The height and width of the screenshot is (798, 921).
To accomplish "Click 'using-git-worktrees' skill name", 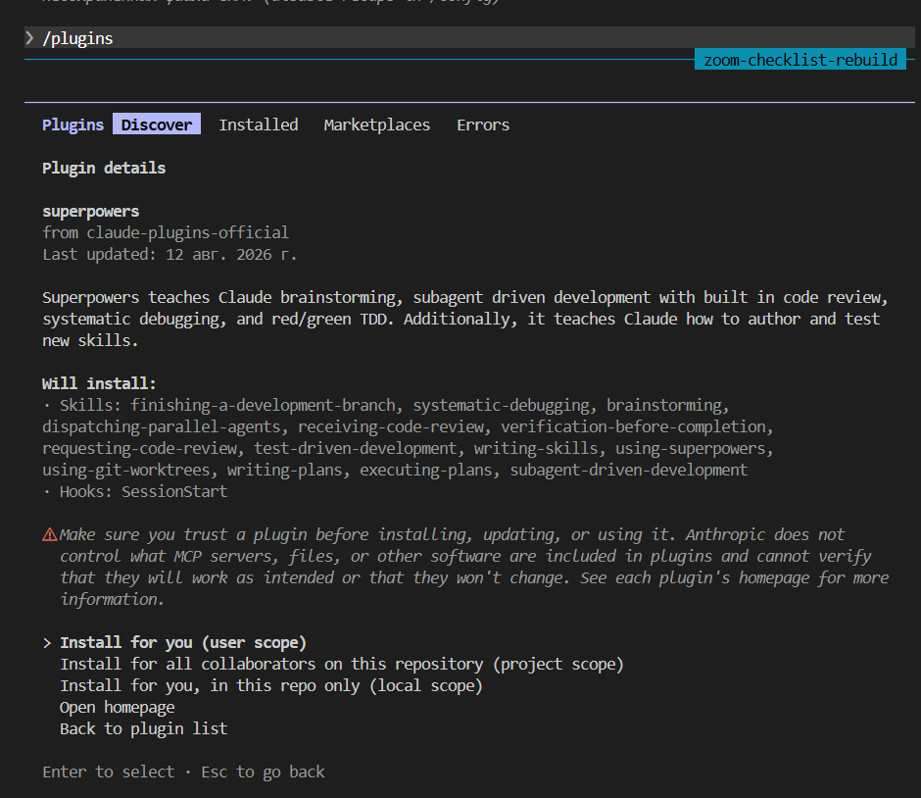I will [125, 471].
